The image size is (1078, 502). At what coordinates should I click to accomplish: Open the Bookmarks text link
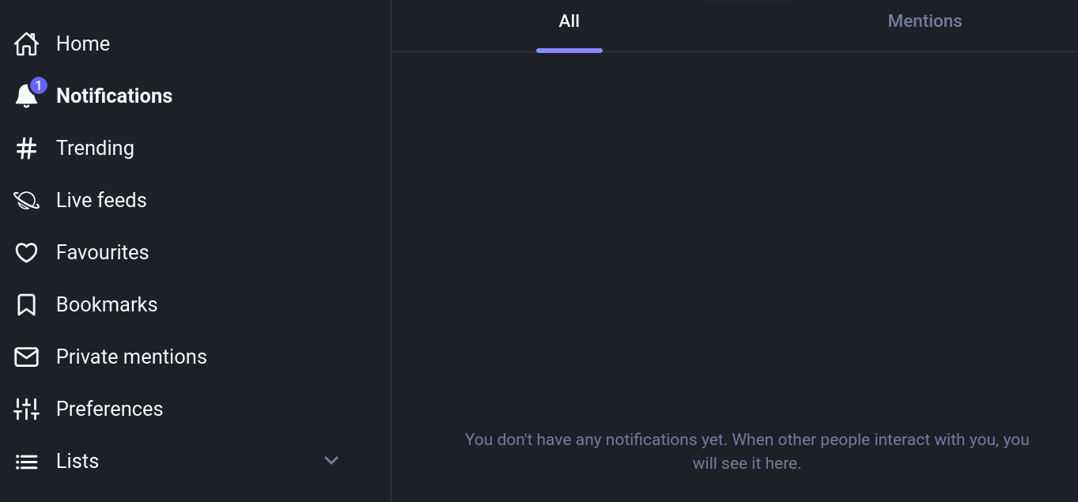(x=107, y=304)
